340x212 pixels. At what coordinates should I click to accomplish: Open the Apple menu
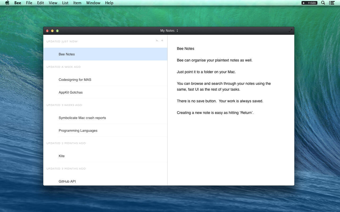[x=7, y=3]
